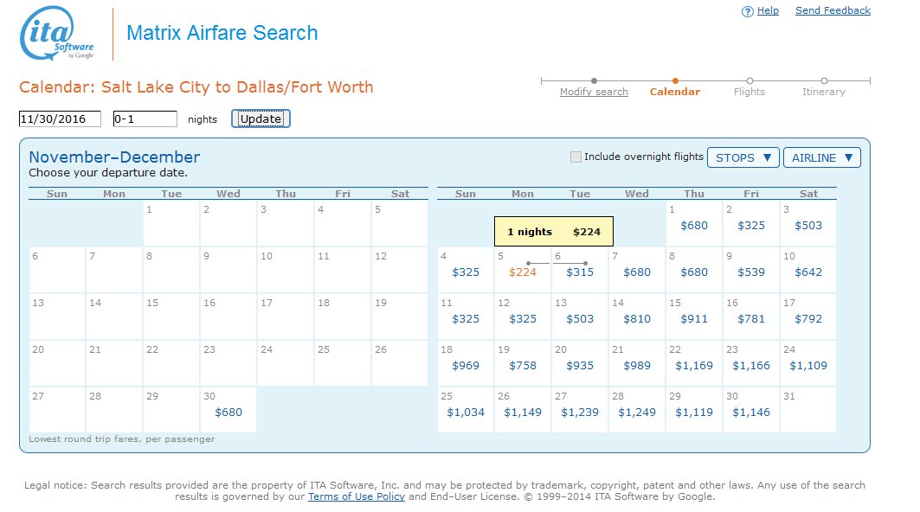The image size is (920, 512).
Task: Click the Itinerary progress step dot
Action: [x=825, y=79]
